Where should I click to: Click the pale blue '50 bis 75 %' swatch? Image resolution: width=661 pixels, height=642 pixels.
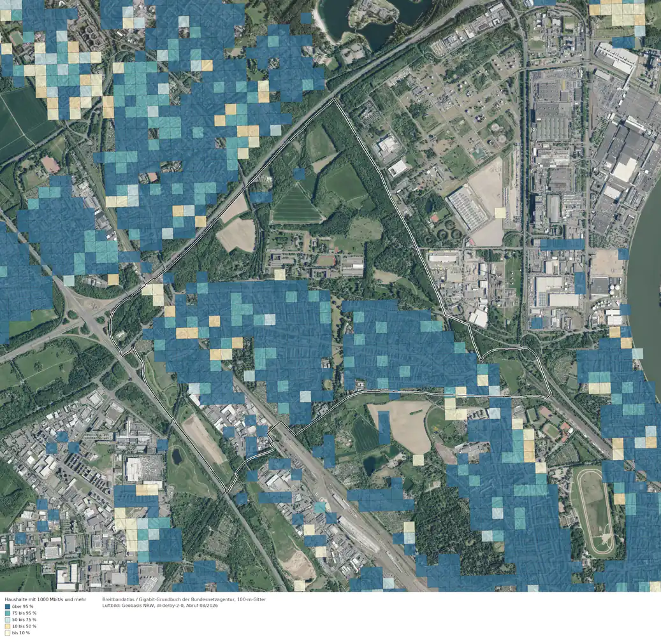tap(8, 620)
